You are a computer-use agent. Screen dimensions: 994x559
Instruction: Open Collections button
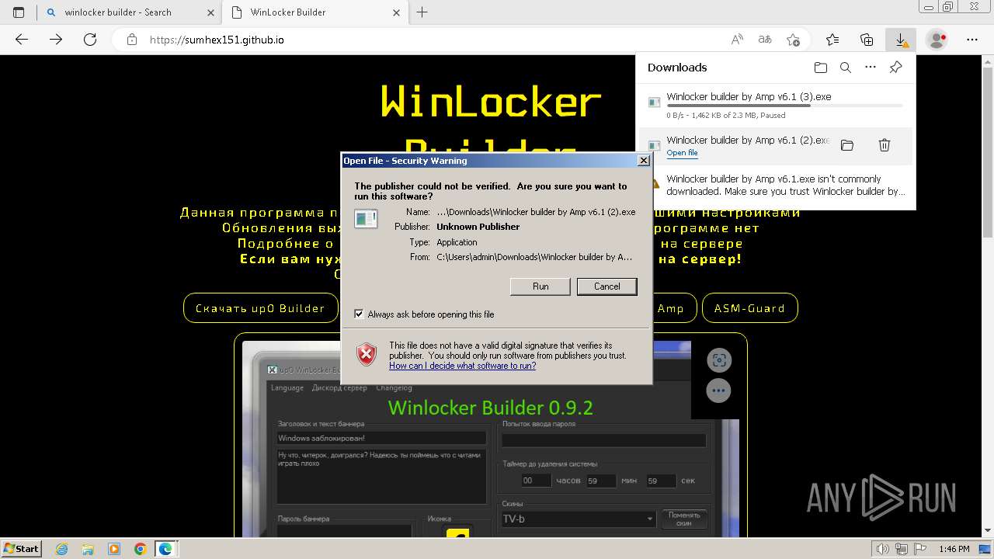[867, 40]
